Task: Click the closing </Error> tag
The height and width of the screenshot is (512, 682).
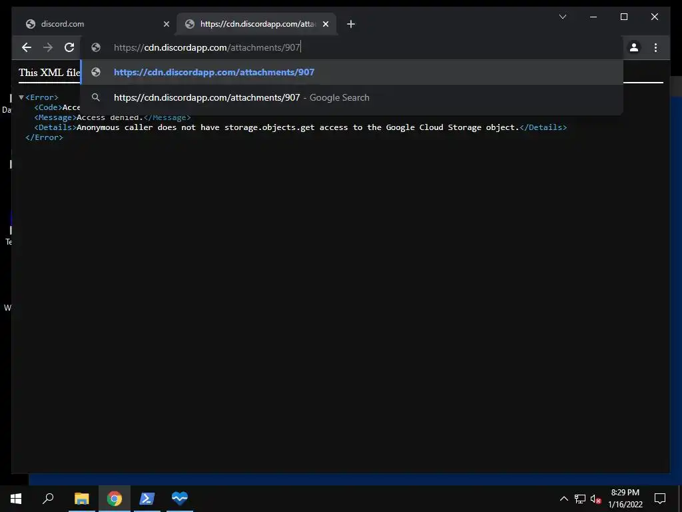Action: coord(45,137)
